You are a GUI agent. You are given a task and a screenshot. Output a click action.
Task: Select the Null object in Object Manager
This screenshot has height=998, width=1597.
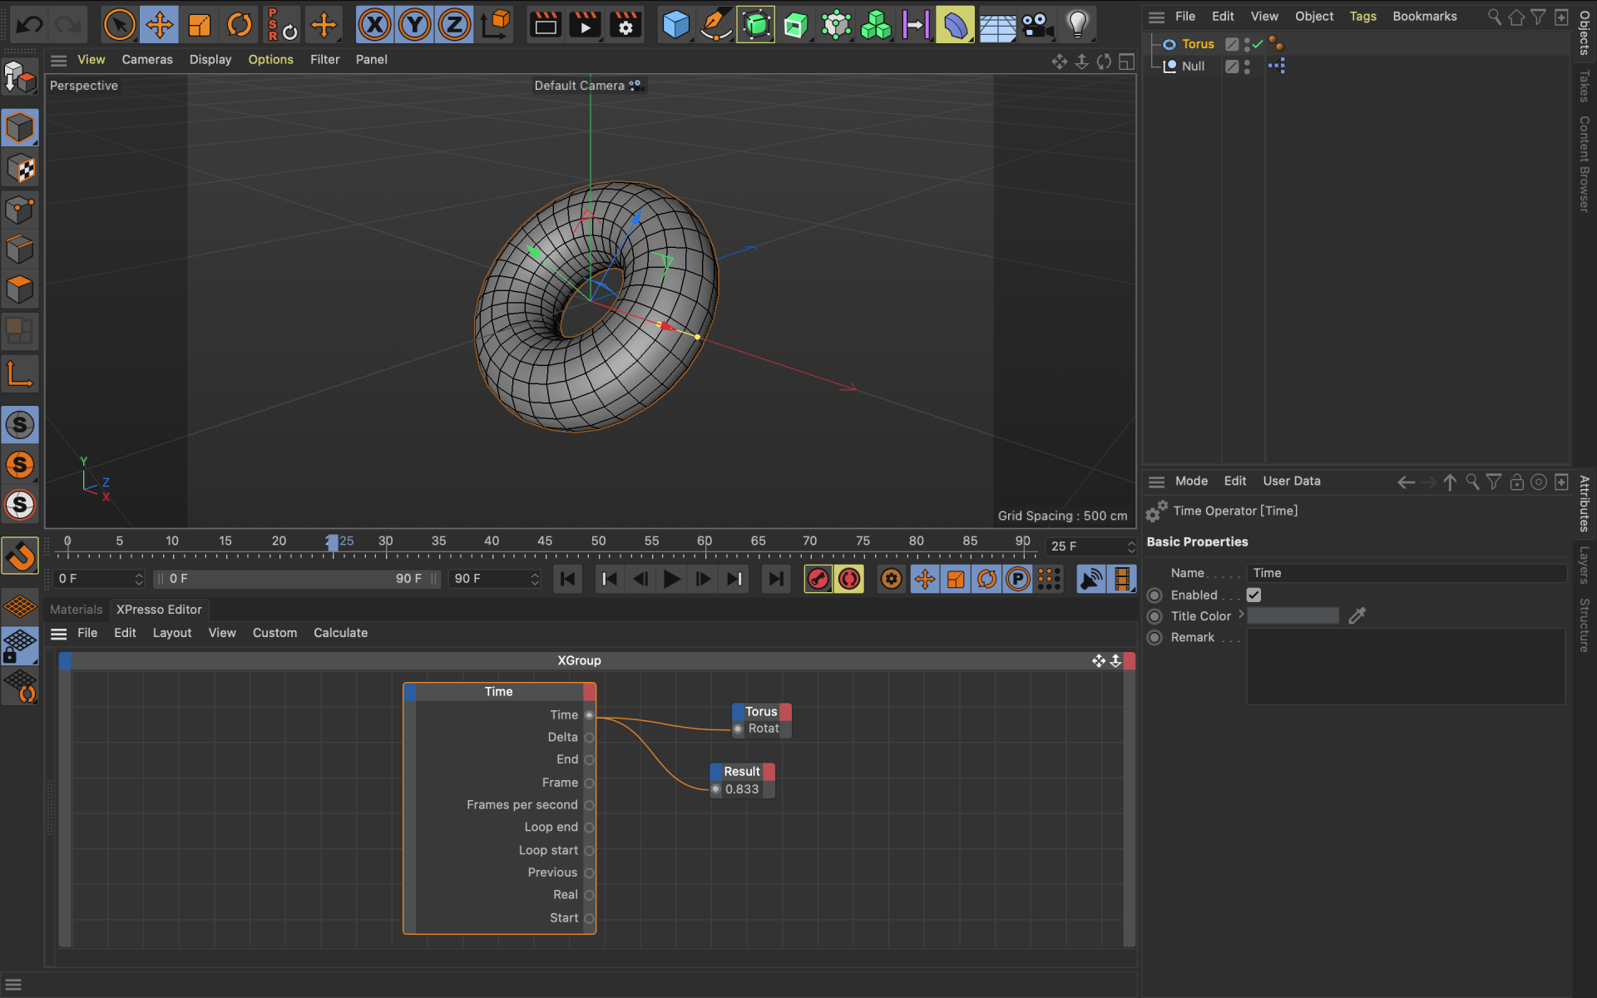[x=1193, y=67]
